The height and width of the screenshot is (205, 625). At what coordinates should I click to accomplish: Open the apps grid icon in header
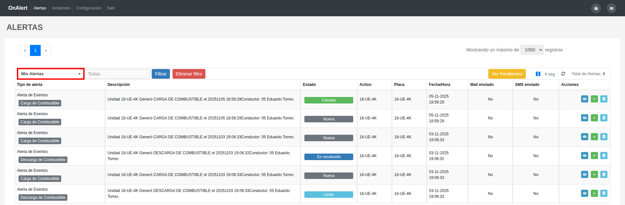click(612, 8)
